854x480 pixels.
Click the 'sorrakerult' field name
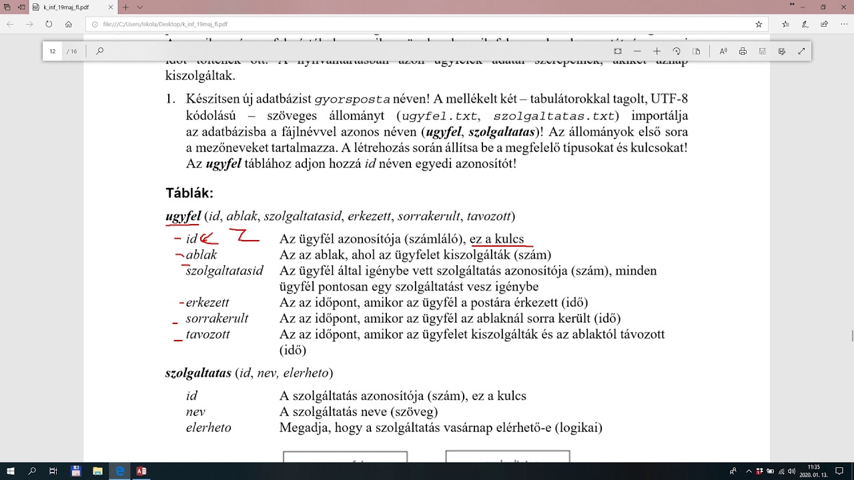click(217, 319)
